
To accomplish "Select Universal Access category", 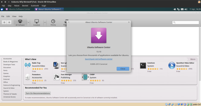I will click(10, 97).
